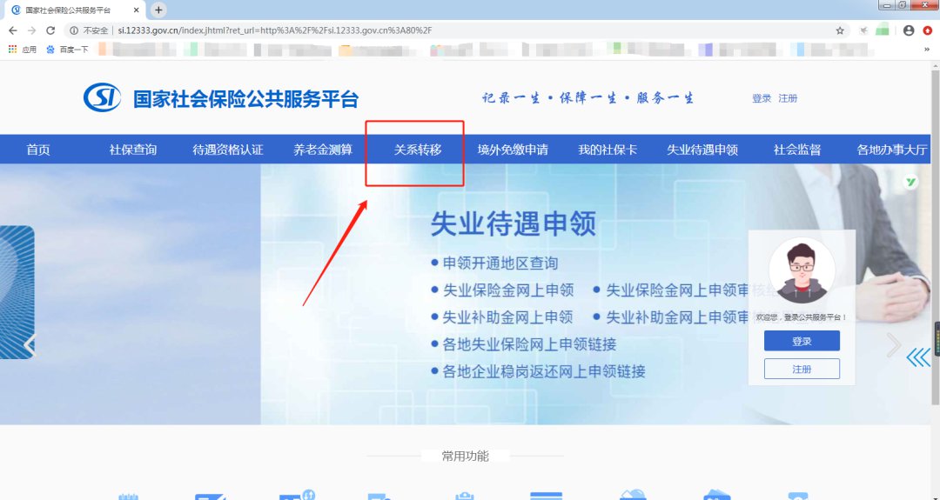Viewport: 940px width, 500px height.
Task: Click the 注册 button in welcome card
Action: click(x=802, y=369)
